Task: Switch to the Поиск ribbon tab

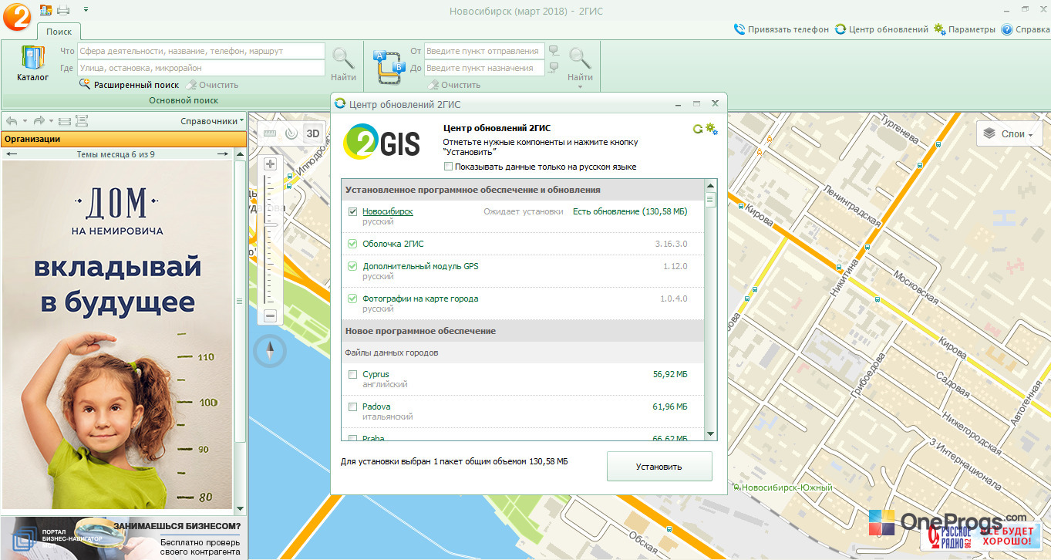Action: click(59, 32)
